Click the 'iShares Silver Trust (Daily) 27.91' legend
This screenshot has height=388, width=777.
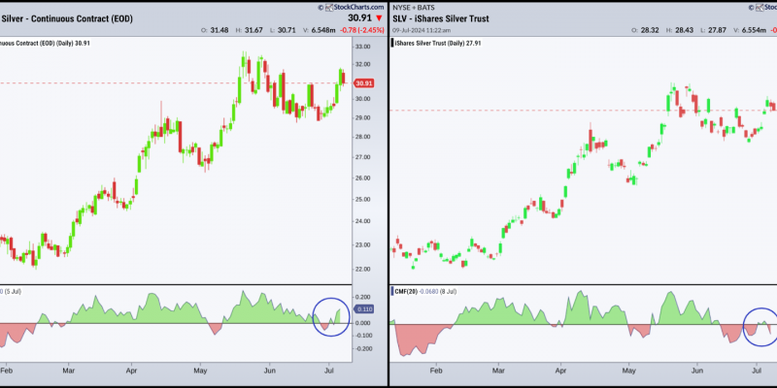(438, 43)
